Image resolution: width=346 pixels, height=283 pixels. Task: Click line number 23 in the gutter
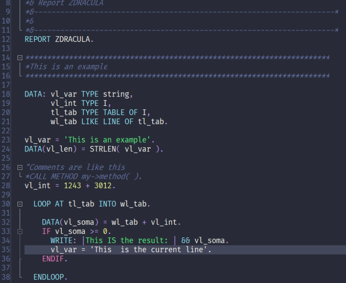coord(6,140)
